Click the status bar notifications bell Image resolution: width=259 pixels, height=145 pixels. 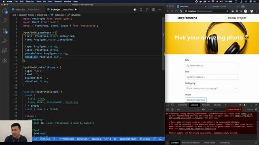pos(160,139)
